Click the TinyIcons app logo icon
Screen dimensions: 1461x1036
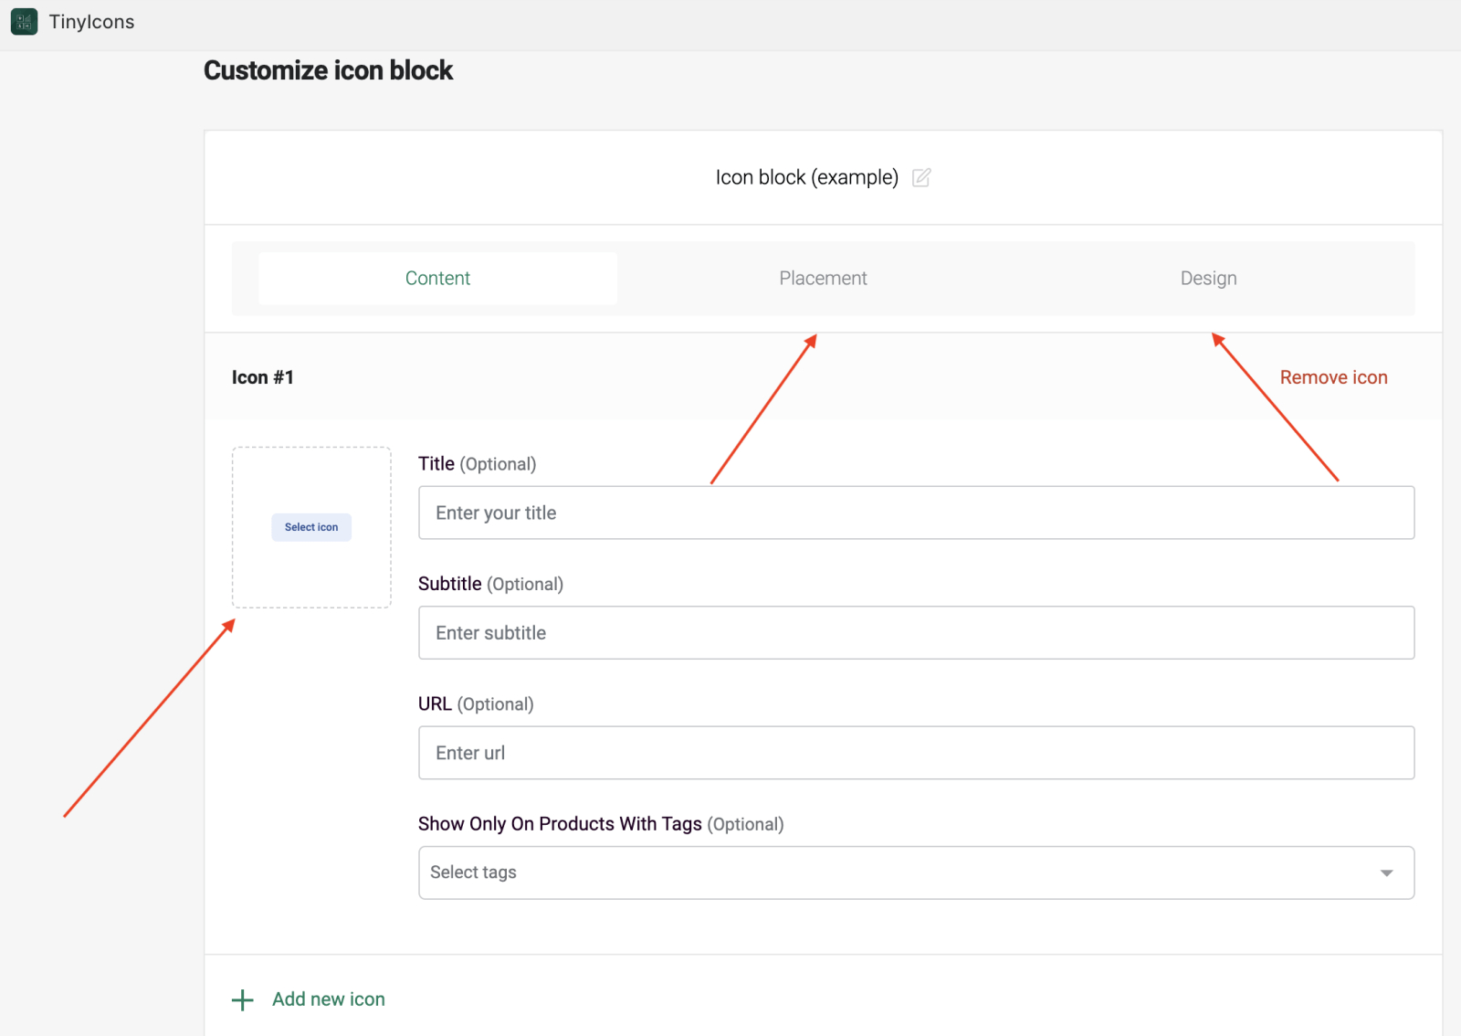25,21
